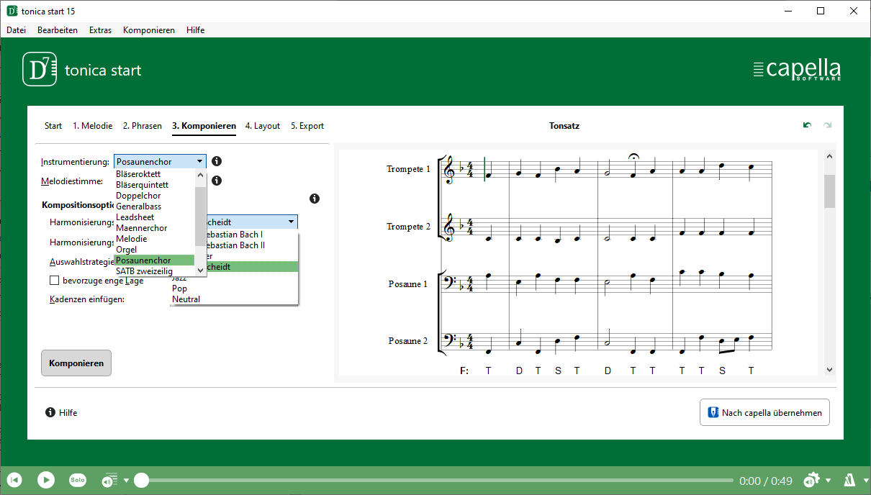The image size is (871, 495).
Task: Click the Trompete 1 staff label
Action: (x=408, y=169)
